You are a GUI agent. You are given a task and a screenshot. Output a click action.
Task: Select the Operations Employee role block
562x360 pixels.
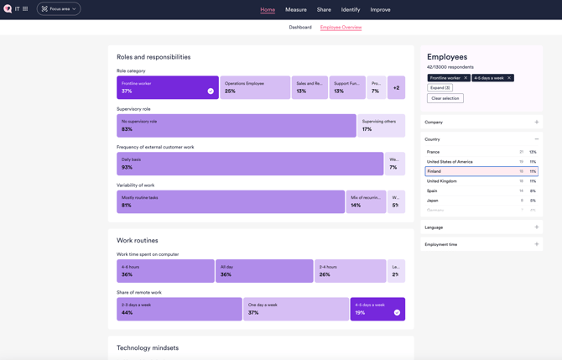coord(255,87)
